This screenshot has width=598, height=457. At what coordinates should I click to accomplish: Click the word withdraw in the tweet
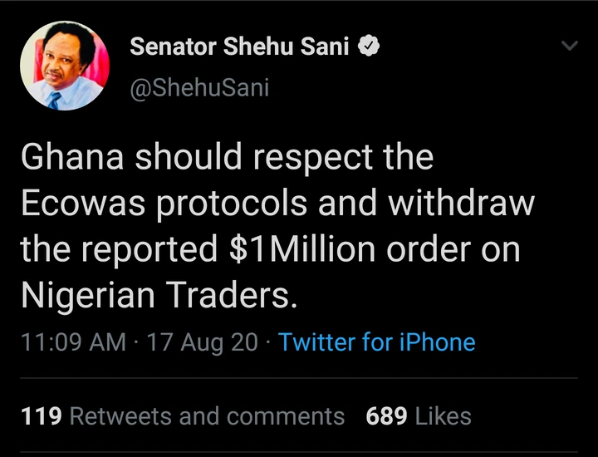(462, 203)
